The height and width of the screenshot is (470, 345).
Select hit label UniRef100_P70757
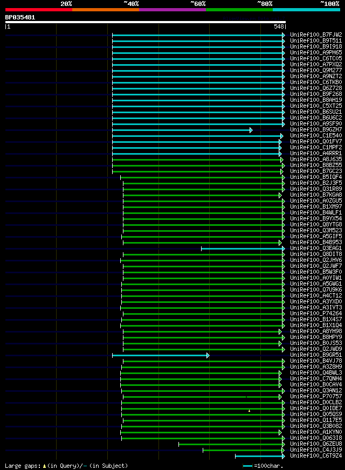(316, 397)
